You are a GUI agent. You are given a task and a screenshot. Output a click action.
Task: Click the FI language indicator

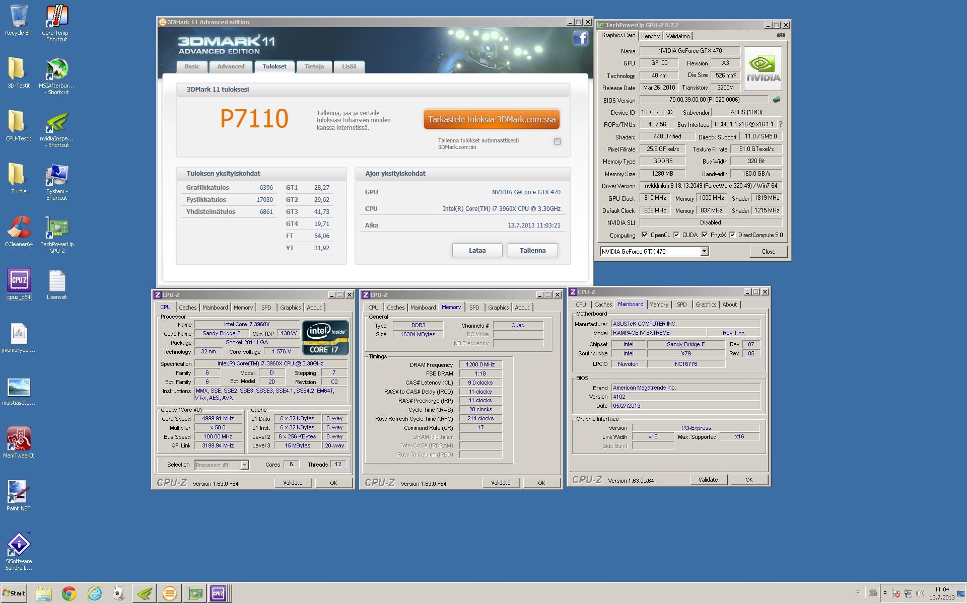[x=858, y=593]
